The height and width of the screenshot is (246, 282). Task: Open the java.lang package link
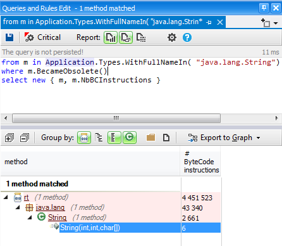click(x=50, y=208)
